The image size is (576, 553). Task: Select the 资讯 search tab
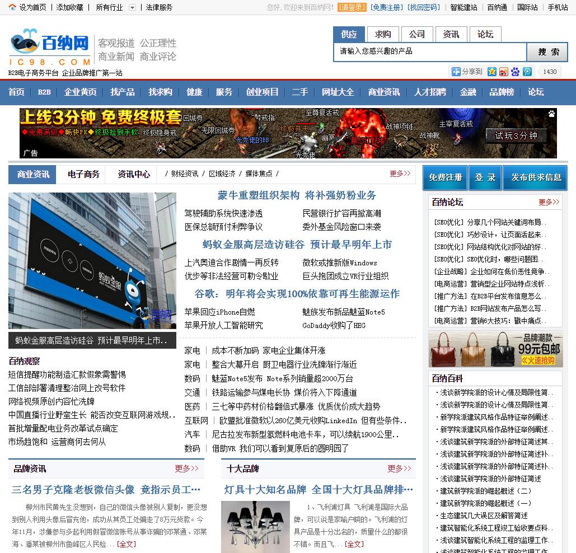(x=451, y=35)
